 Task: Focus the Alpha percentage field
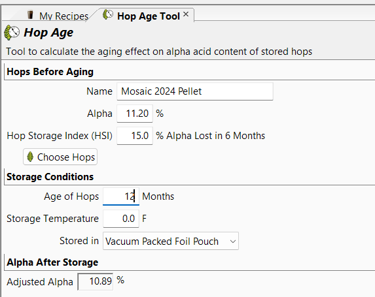(x=135, y=114)
